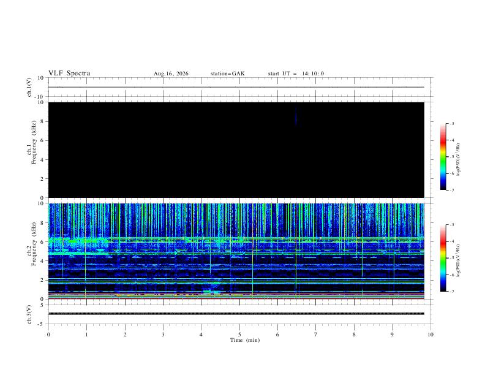
Task: Click the ch.1(V) waveform panel label
Action: coord(29,87)
